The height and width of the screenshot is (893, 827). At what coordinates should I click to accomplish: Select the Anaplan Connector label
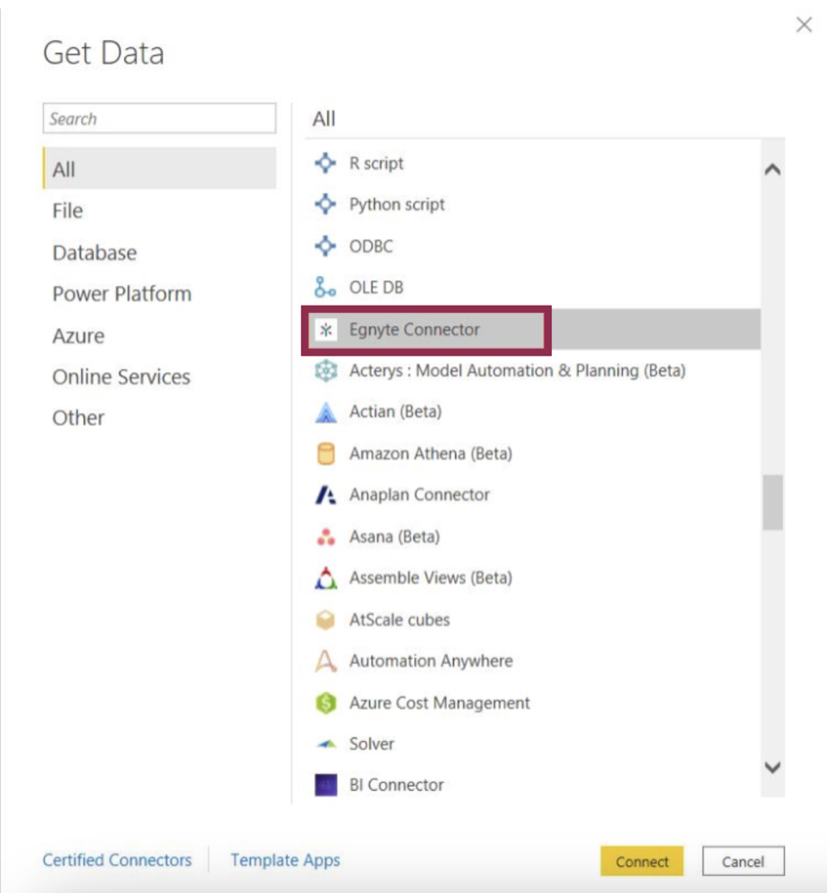[x=419, y=495]
